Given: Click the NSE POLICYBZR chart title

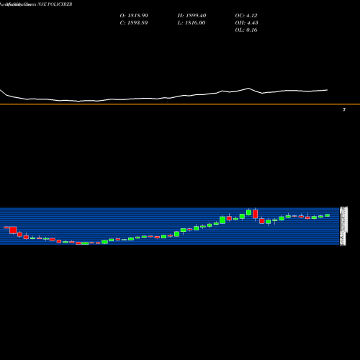Looking at the screenshot, I should pyautogui.click(x=55, y=4).
